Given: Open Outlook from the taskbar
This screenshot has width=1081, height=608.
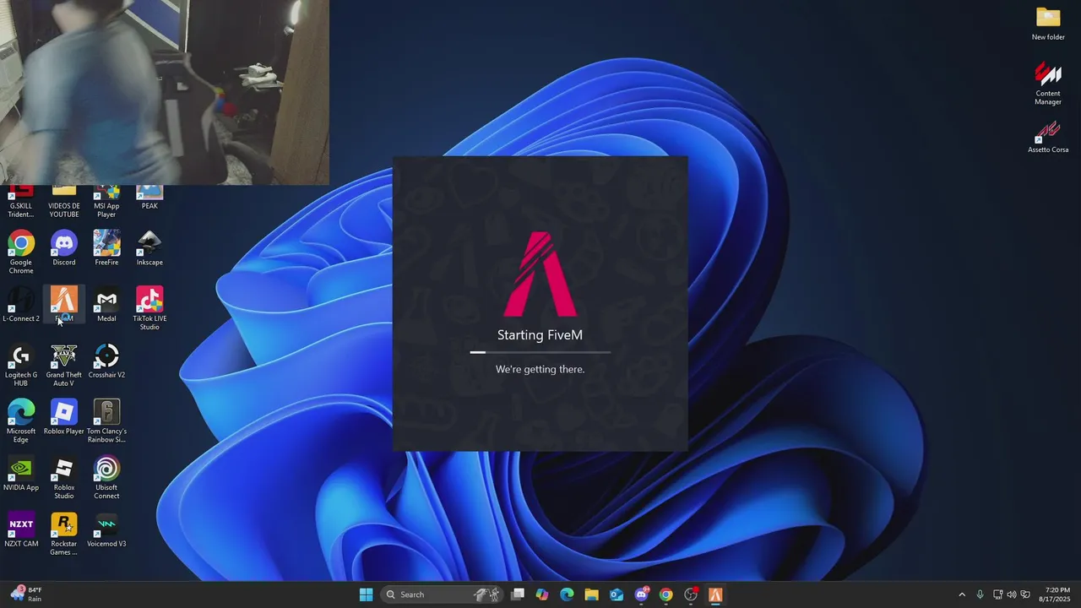Looking at the screenshot, I should pos(617,594).
